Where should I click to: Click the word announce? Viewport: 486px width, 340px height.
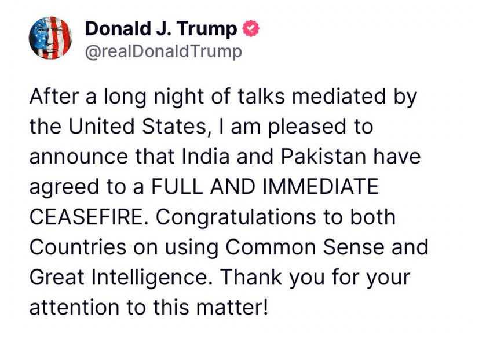point(78,156)
